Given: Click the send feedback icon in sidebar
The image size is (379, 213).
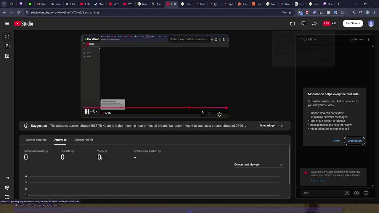Looking at the screenshot, I should coord(7,197).
